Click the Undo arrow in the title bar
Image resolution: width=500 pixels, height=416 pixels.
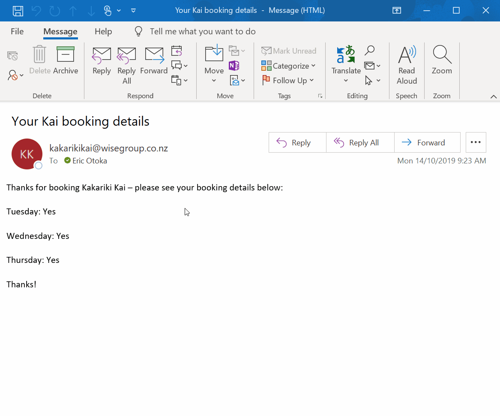point(36,11)
